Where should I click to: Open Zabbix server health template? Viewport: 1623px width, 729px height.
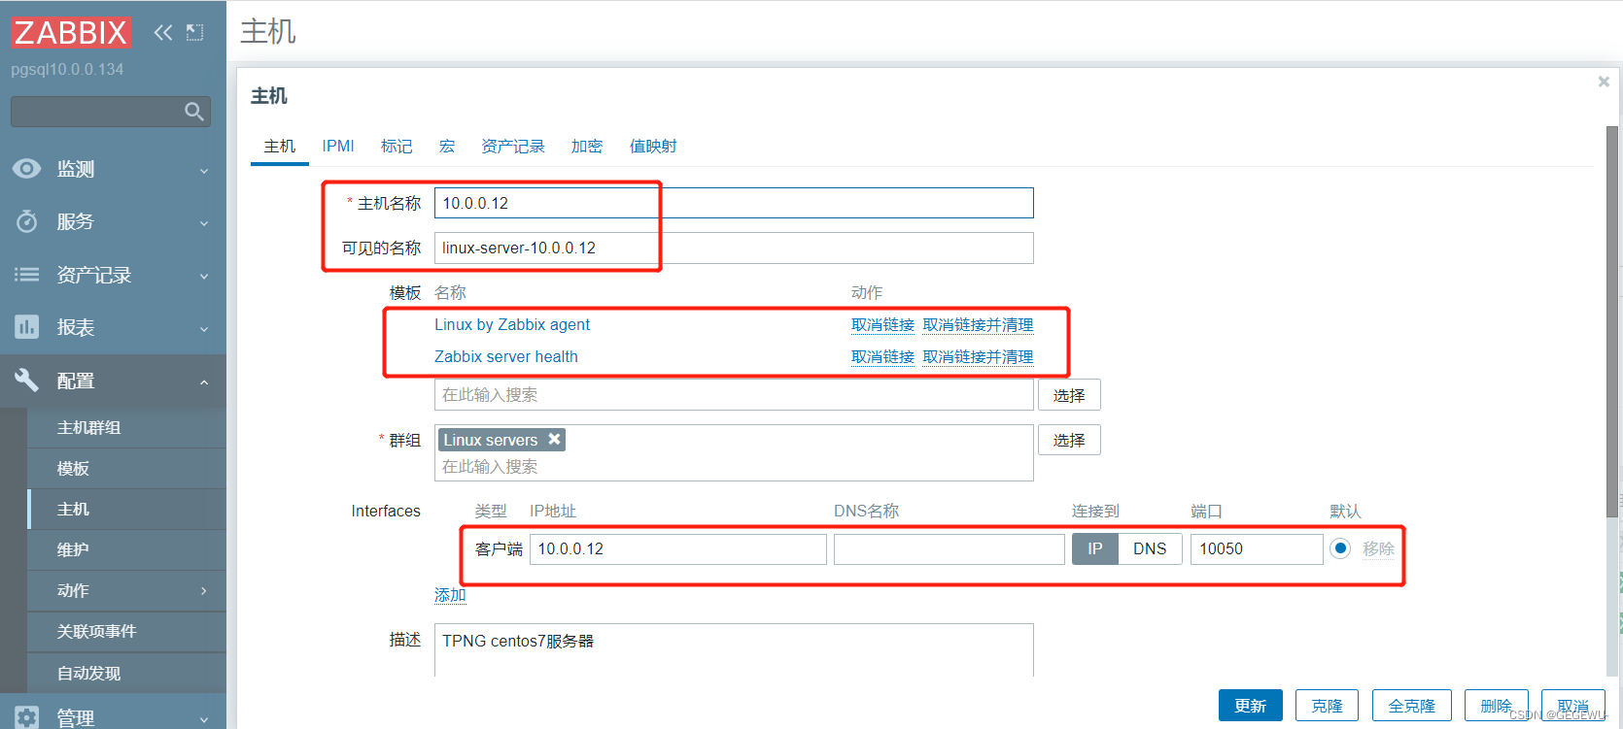(x=506, y=356)
